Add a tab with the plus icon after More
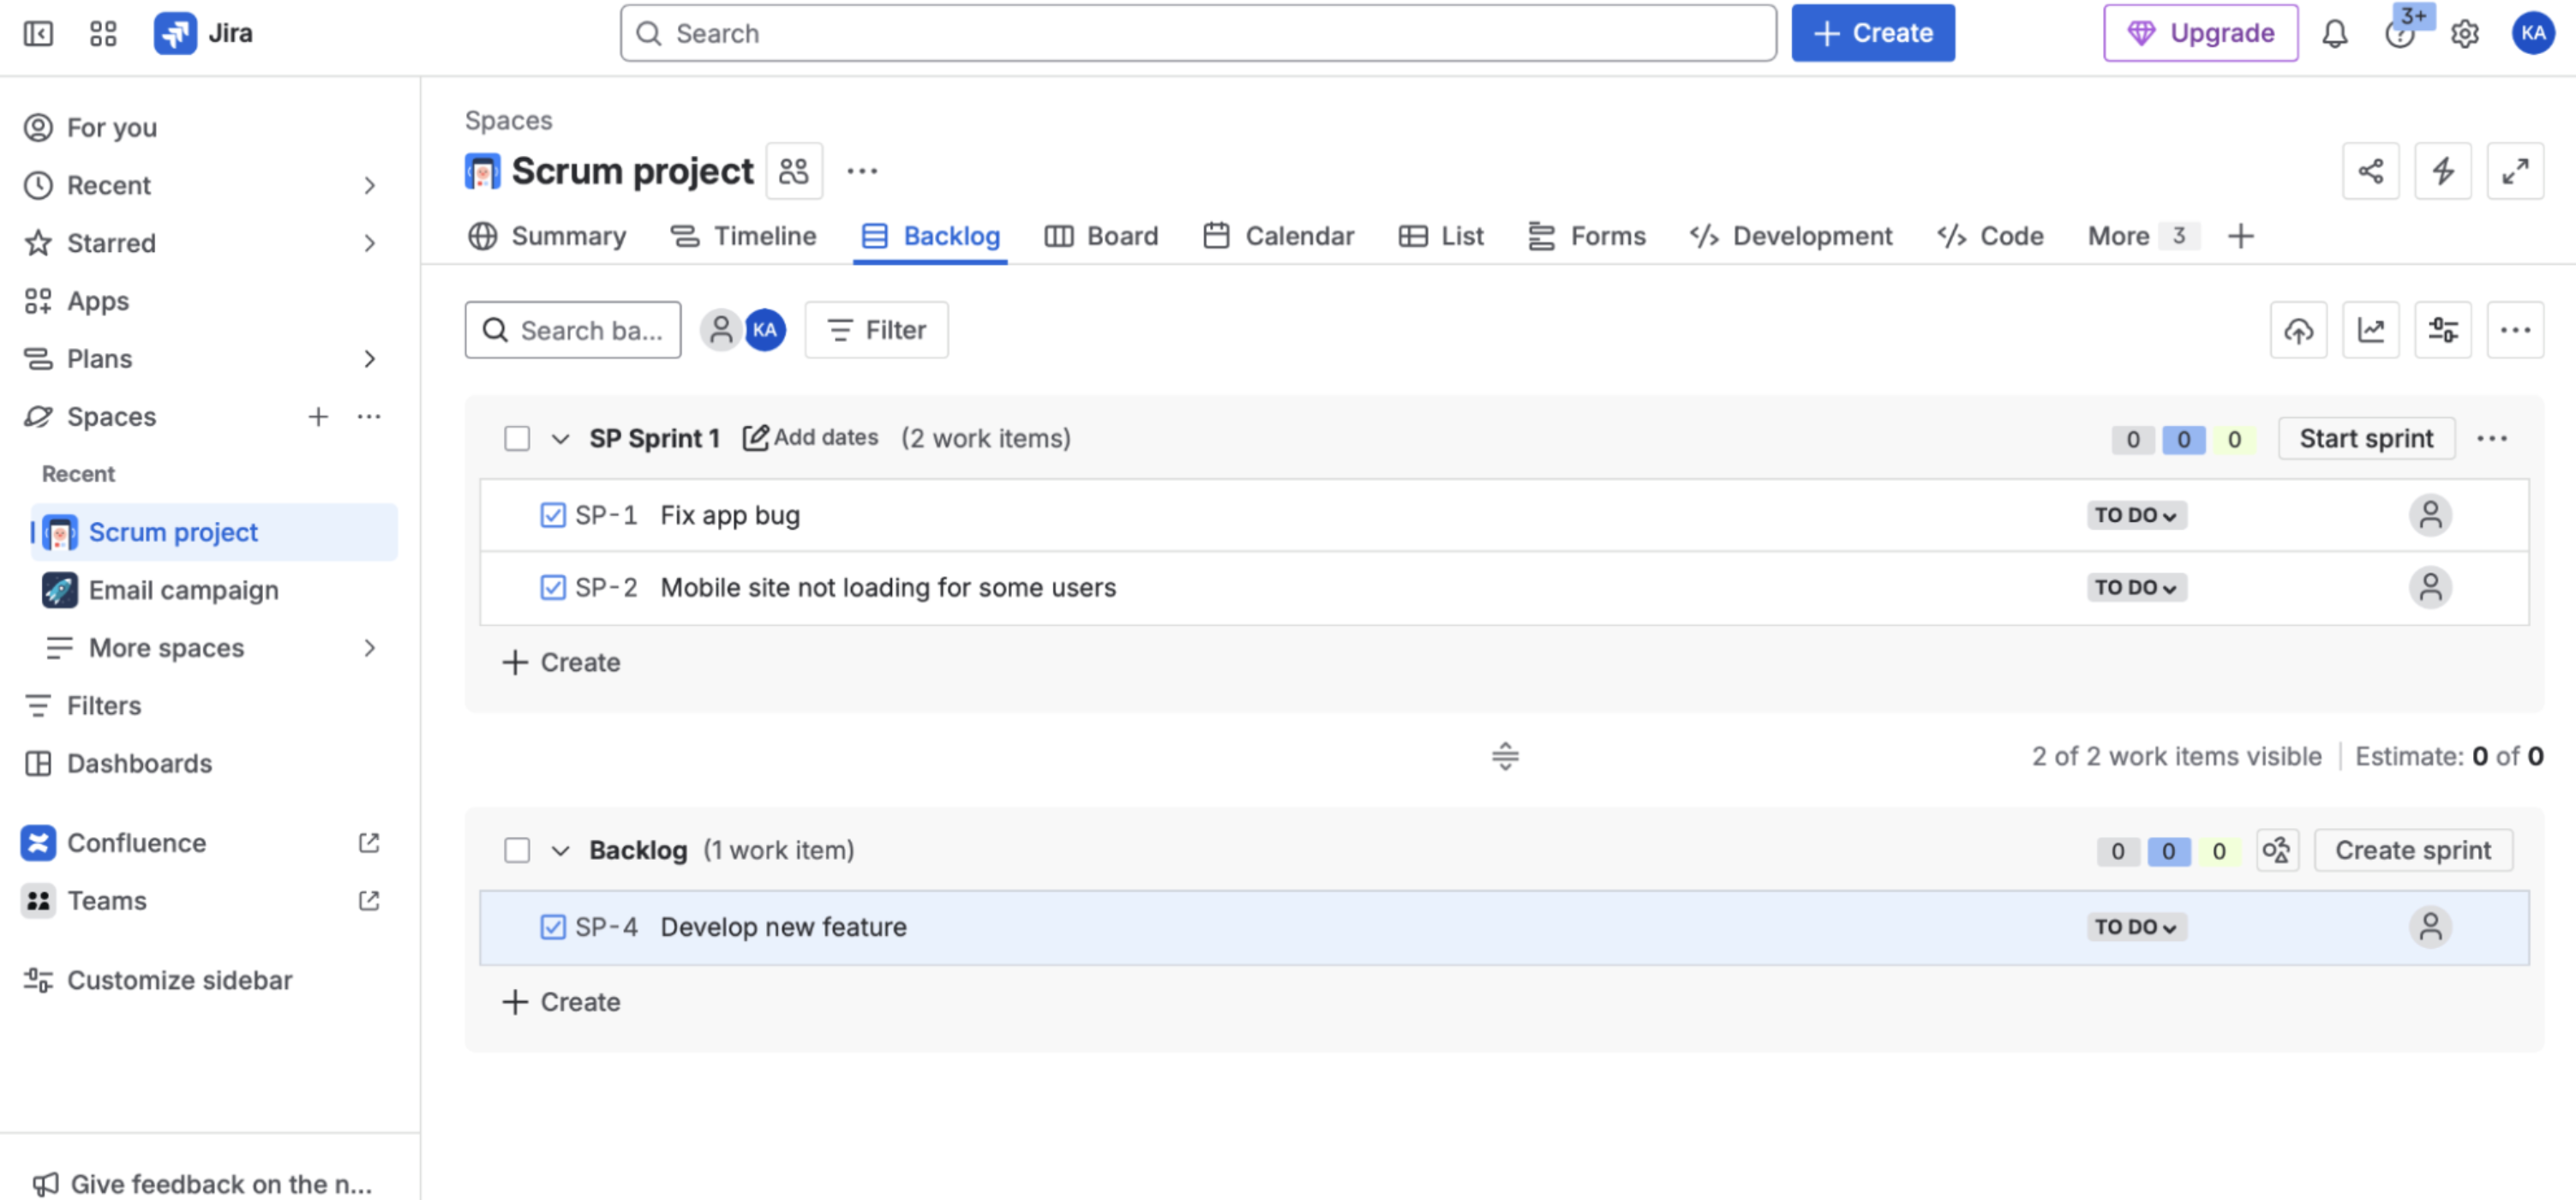The height and width of the screenshot is (1200, 2576). tap(2240, 237)
